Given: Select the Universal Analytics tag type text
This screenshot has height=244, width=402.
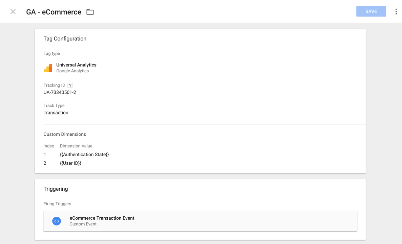Looking at the screenshot, I should pos(77,65).
